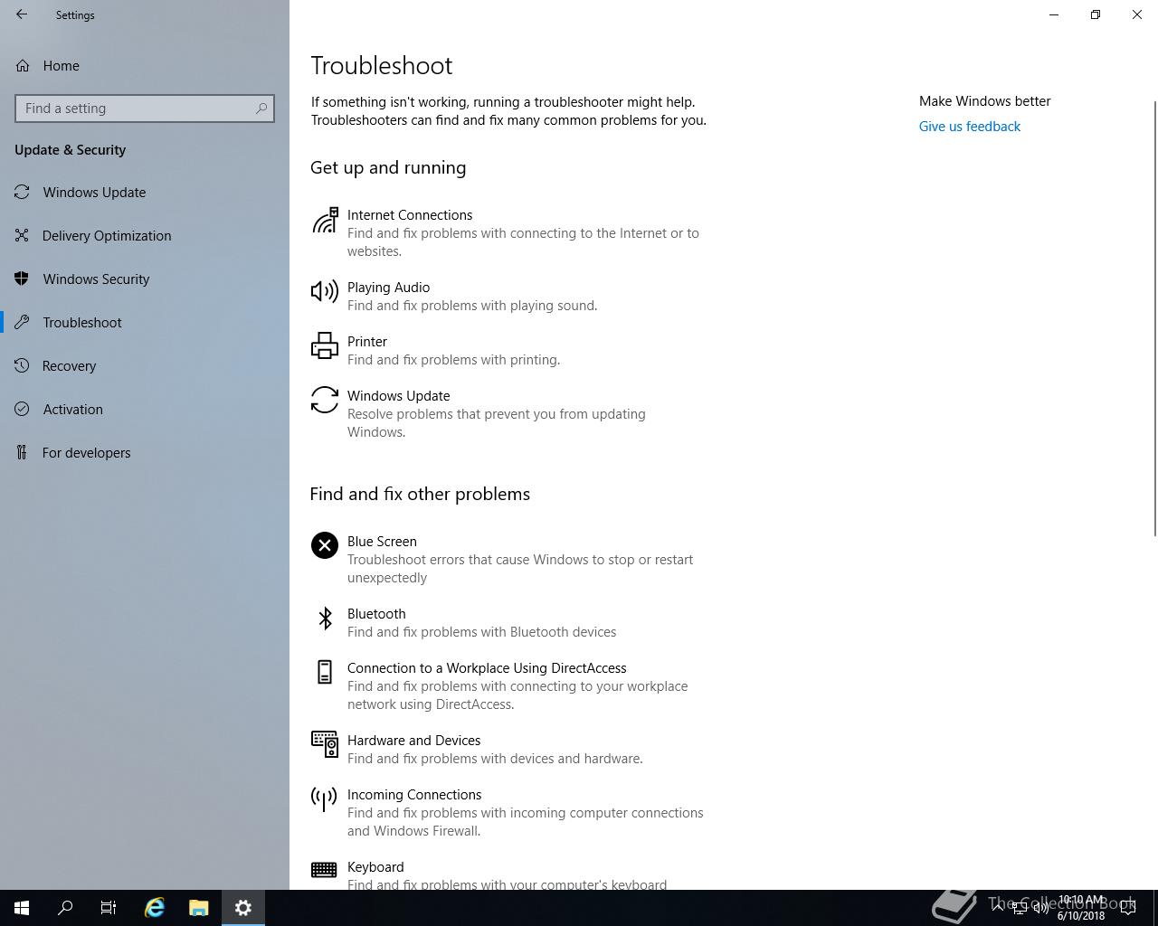Click the Troubleshoot wrench icon
The height and width of the screenshot is (926, 1158).
22,322
